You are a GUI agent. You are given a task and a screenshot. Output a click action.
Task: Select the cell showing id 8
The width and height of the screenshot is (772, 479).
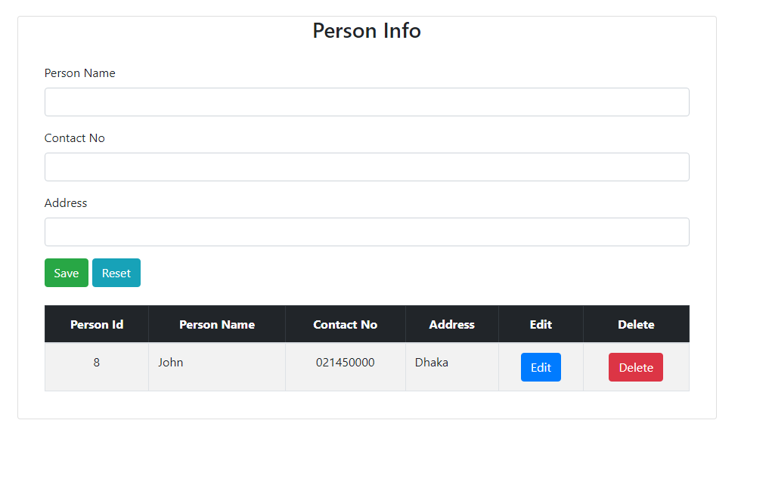tap(97, 367)
